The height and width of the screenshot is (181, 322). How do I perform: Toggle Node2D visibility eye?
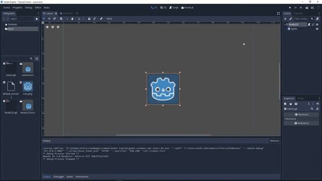[317, 25]
